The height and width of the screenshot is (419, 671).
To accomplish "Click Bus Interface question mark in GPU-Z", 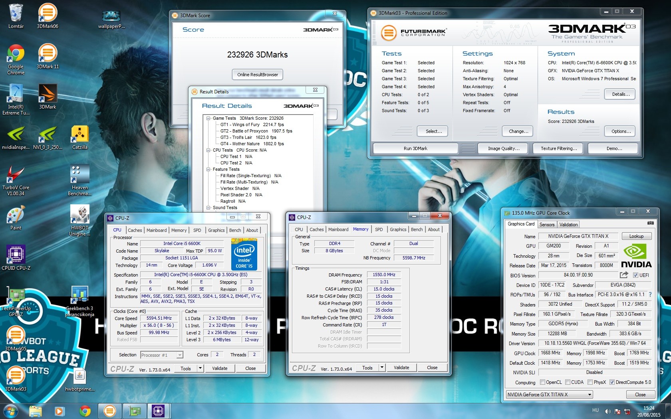I will (650, 294).
